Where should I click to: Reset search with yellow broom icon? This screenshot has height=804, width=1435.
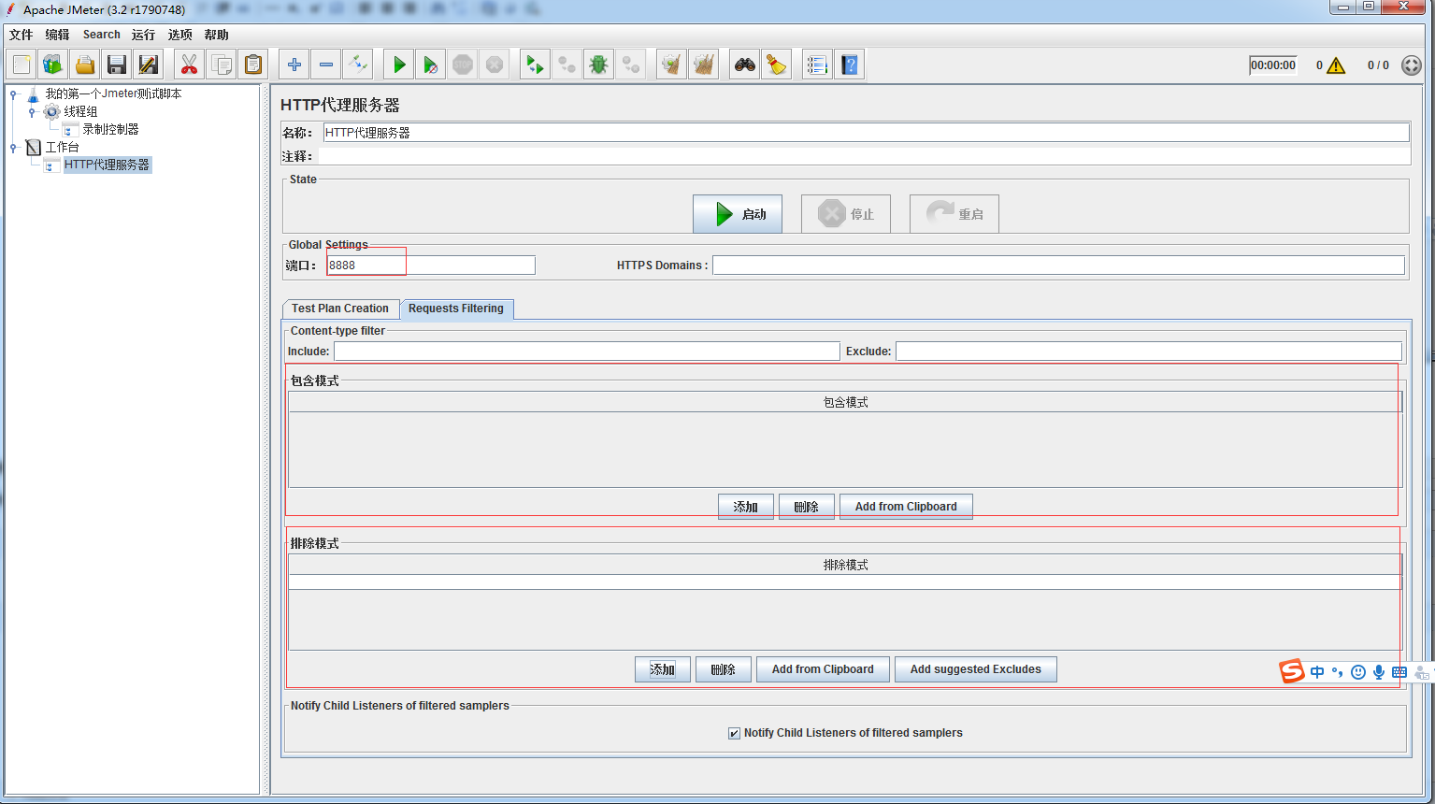coord(776,65)
